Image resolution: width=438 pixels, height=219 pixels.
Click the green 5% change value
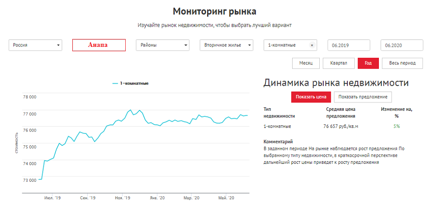396,126
